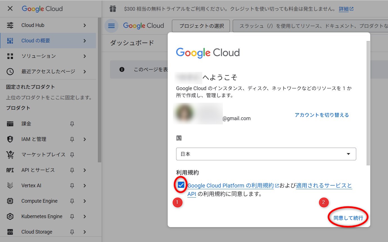
Task: Click the Marketplace cart icon
Action: coord(10,155)
